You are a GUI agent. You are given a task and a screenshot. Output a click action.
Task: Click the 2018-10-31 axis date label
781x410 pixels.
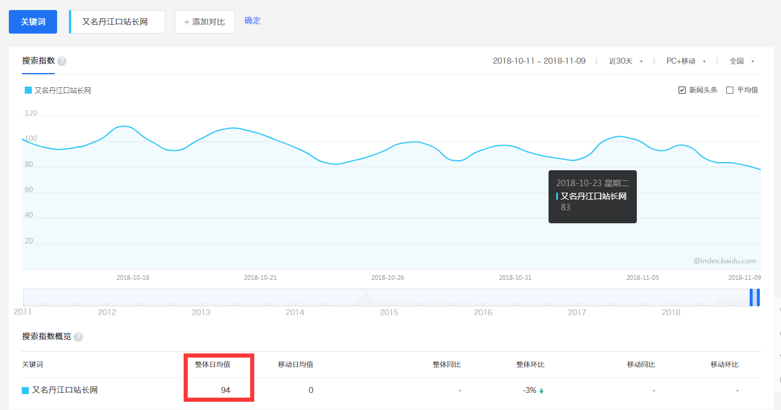pyautogui.click(x=515, y=277)
